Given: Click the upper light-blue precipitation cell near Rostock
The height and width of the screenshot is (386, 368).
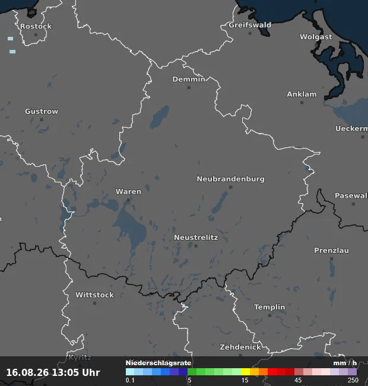Looking at the screenshot, I should (10, 39).
